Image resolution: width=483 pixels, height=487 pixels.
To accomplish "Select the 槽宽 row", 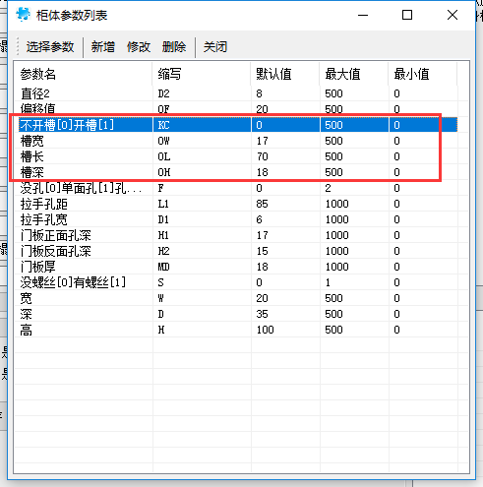I will coord(236,141).
